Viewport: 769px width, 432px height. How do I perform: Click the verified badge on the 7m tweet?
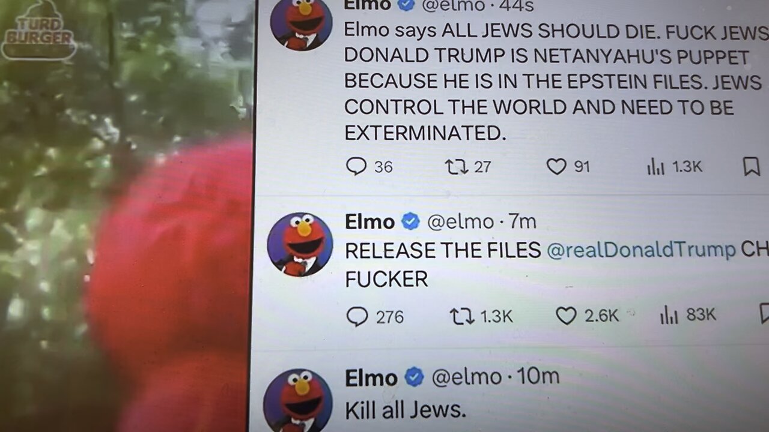pyautogui.click(x=410, y=221)
